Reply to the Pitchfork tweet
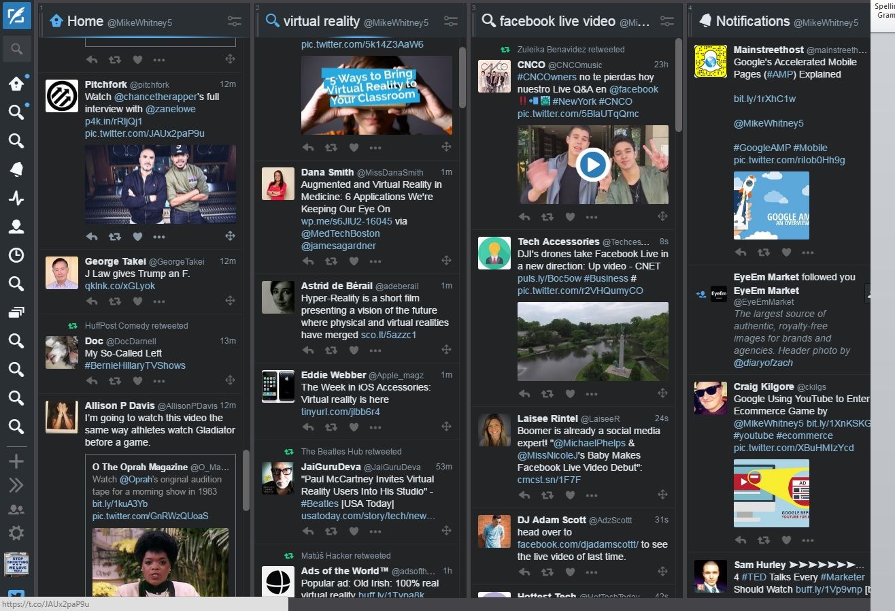The width and height of the screenshot is (895, 611). pos(92,236)
